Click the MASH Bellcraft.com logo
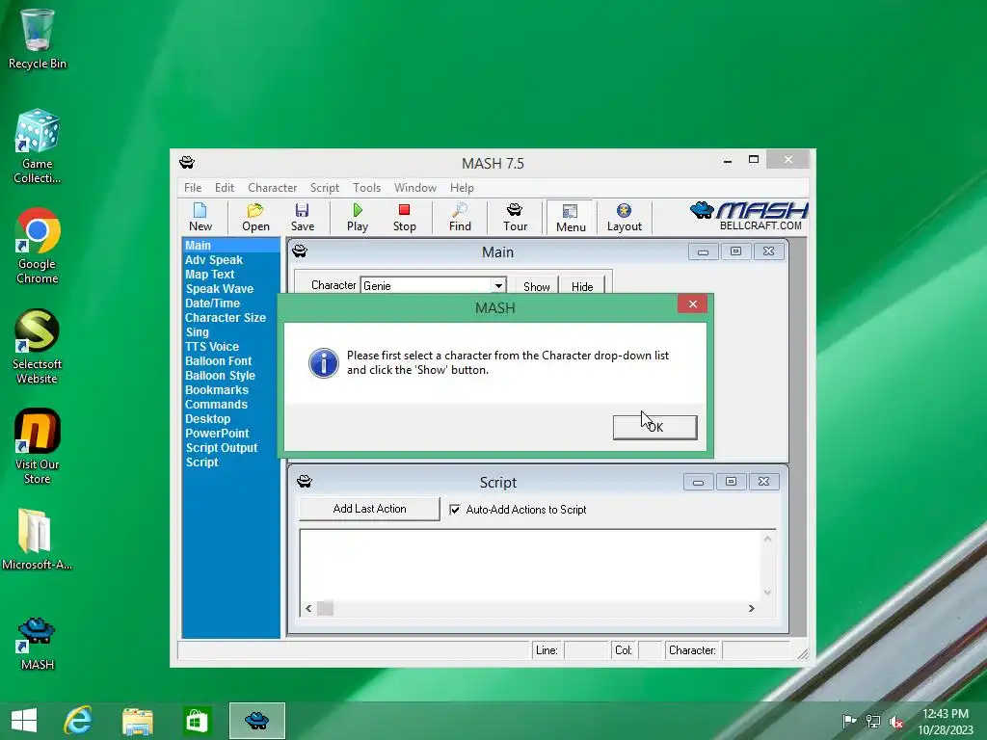This screenshot has height=740, width=987. coord(749,217)
